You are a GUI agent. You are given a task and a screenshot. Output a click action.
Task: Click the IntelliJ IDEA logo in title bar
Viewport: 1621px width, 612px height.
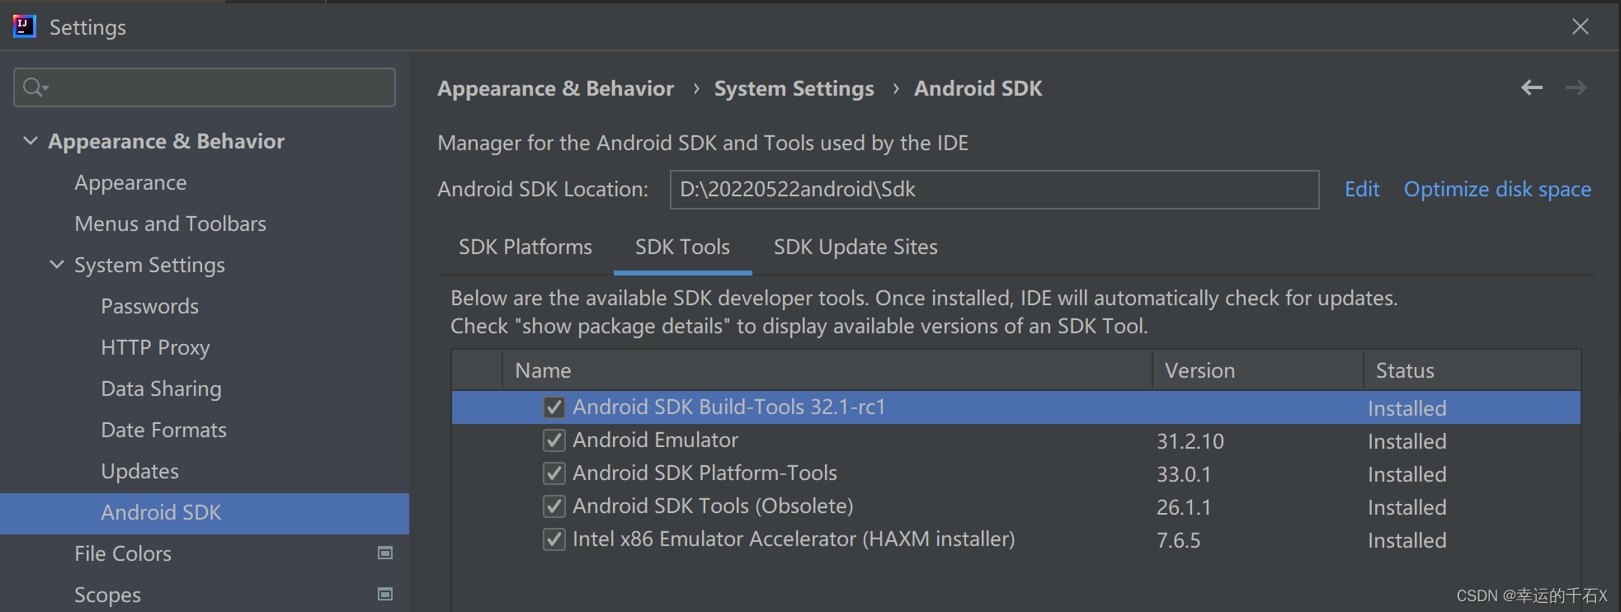pyautogui.click(x=25, y=26)
